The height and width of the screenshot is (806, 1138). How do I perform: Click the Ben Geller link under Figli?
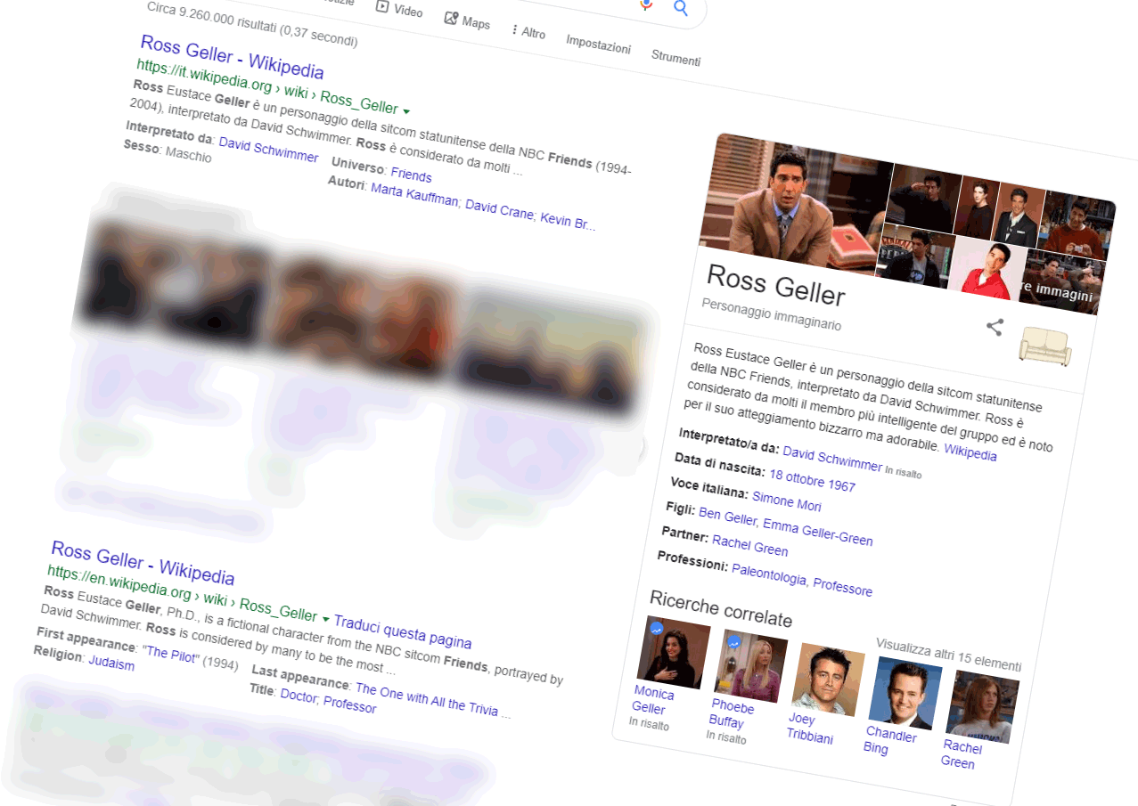coord(726,517)
